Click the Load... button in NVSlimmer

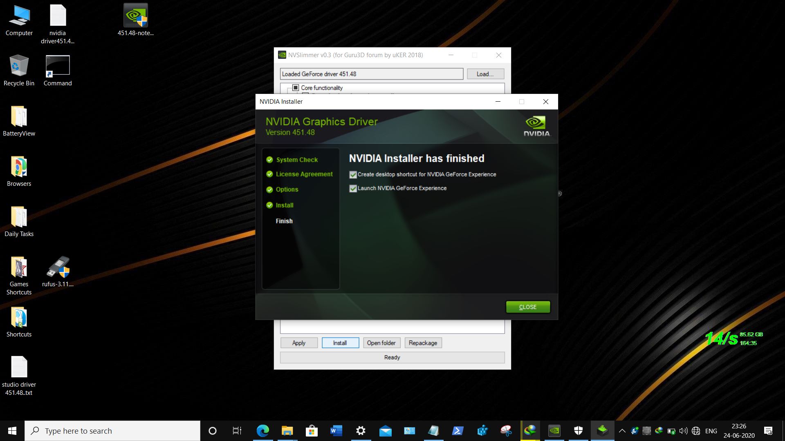coord(485,74)
